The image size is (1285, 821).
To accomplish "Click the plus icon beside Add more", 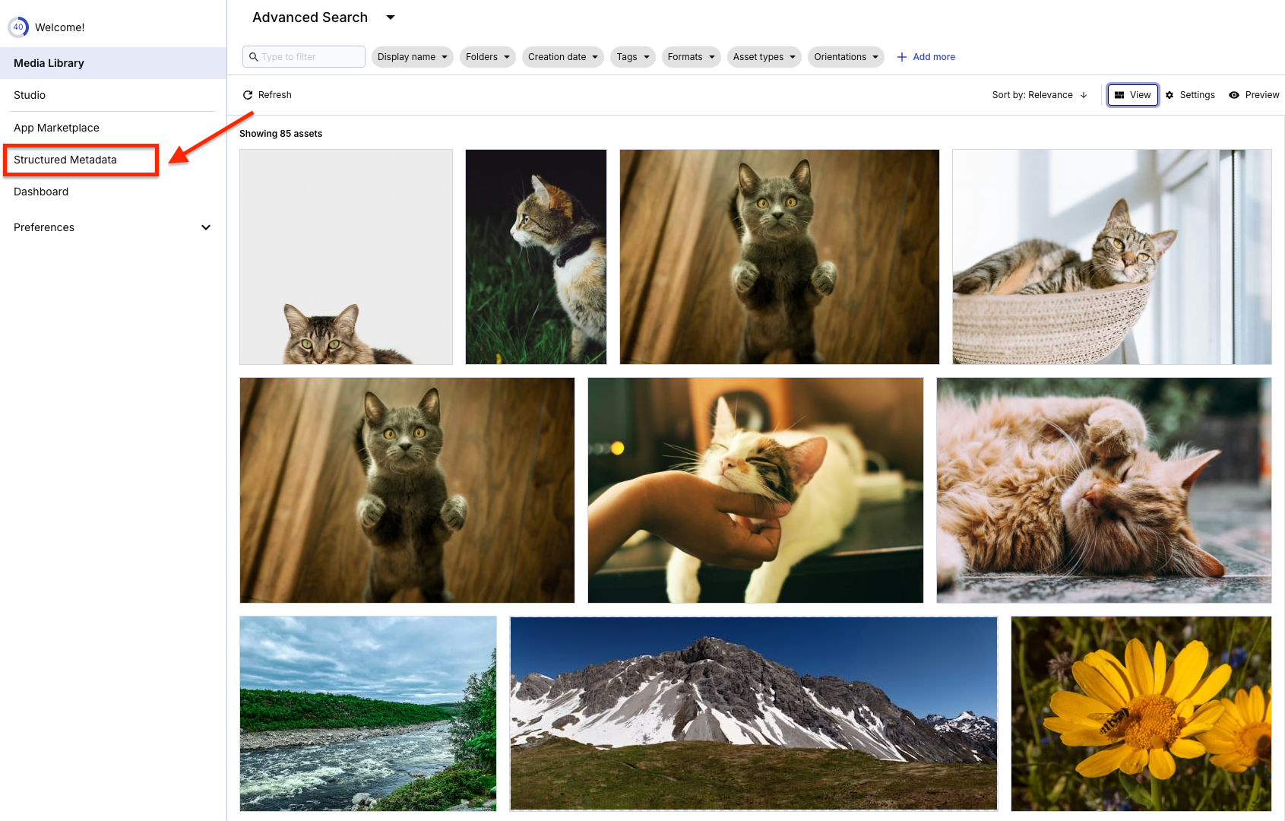I will tap(902, 57).
